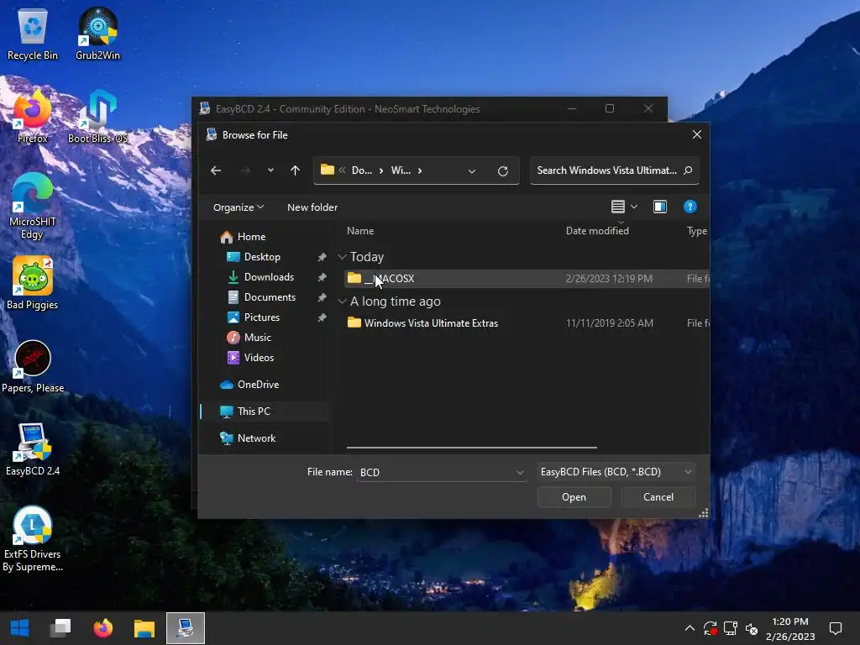The image size is (860, 645).
Task: Click the magnifier search icon
Action: 688,170
